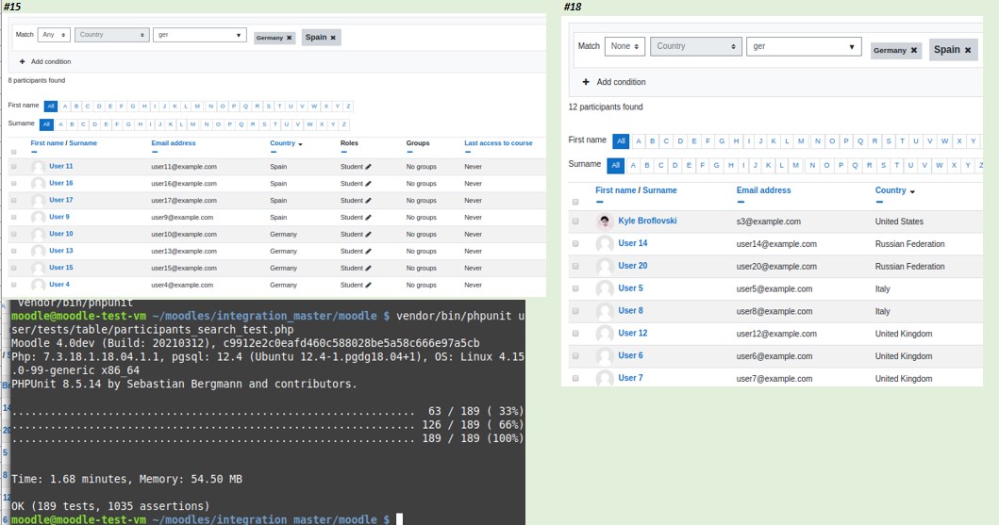
Task: Click plus icon of Add condition in #18
Action: click(x=586, y=82)
